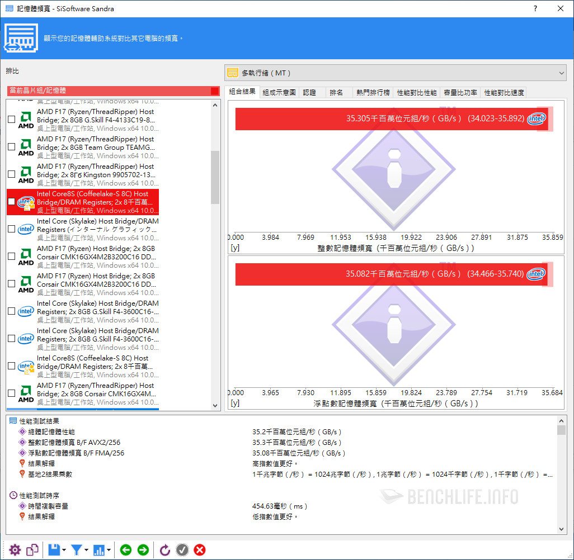Check the highlighted Intel Core8S Coffeelake-S entry
574x560 pixels.
[12, 202]
